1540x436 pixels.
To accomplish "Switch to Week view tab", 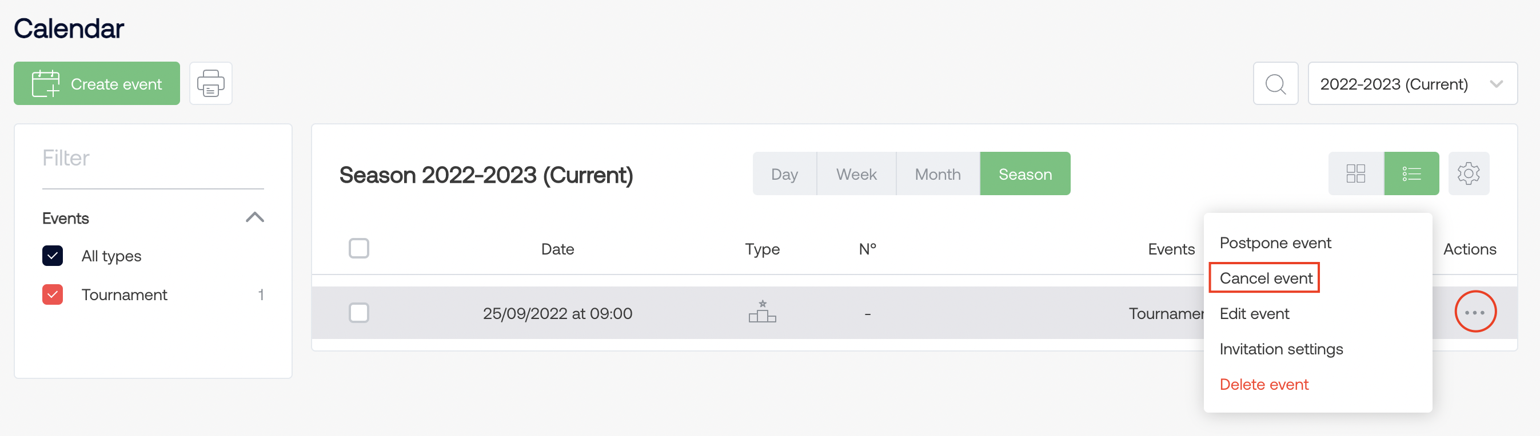I will 856,174.
